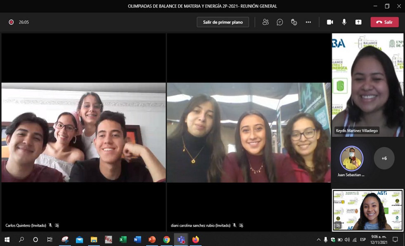Click the Microsoft Teams taskbar icon
The image size is (405, 246).
(181, 240)
